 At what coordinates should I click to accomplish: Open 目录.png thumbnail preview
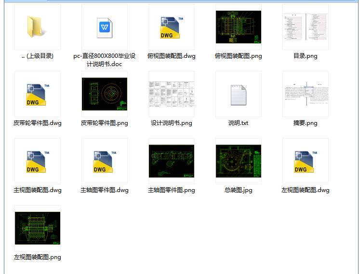pyautogui.click(x=306, y=27)
